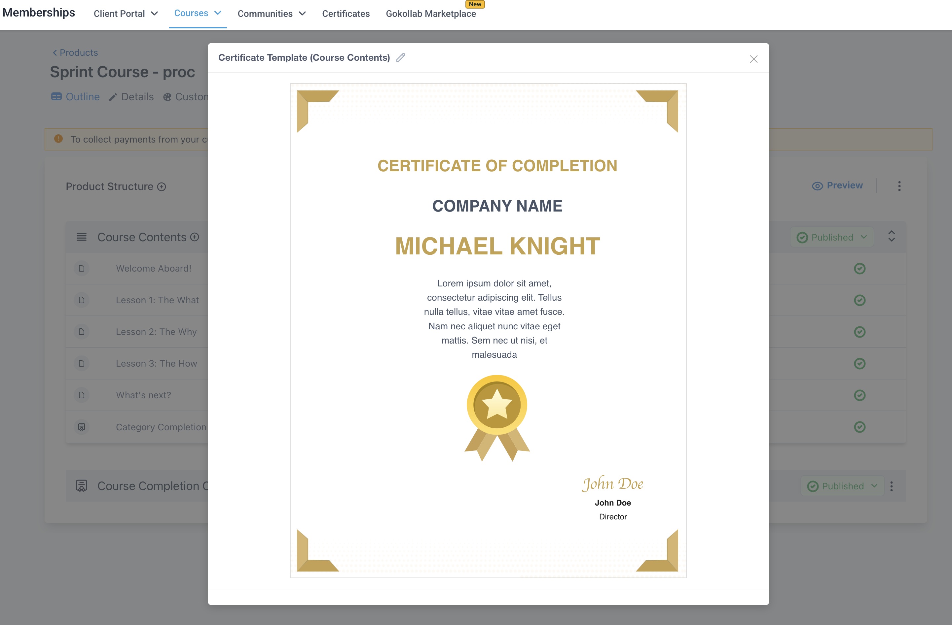Click the Preview link

[837, 185]
